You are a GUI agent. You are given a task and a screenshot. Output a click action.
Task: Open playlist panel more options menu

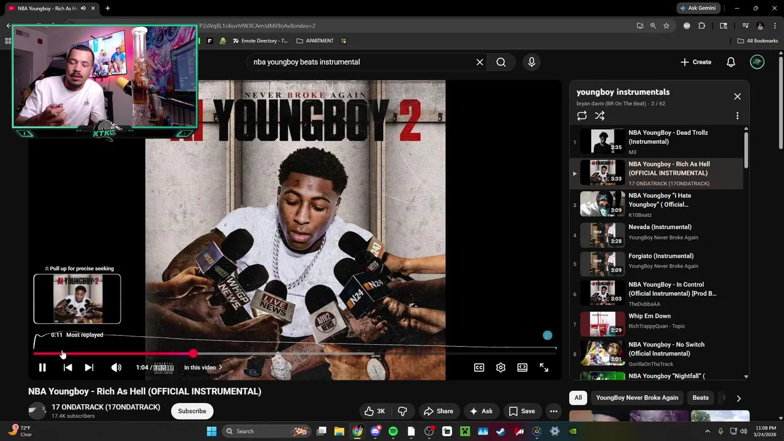coord(737,116)
